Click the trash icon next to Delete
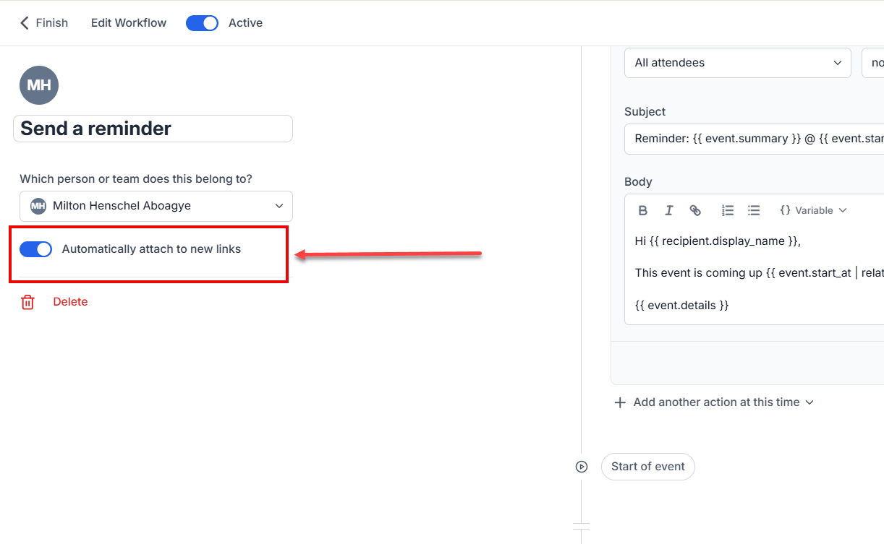This screenshot has height=544, width=884. [x=27, y=302]
